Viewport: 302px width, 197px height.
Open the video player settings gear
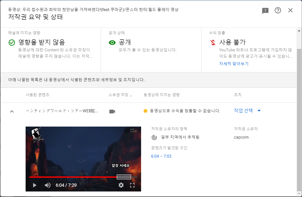coord(121,185)
